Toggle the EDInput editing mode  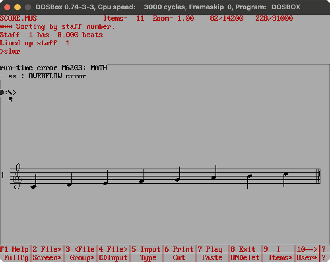pos(114,257)
